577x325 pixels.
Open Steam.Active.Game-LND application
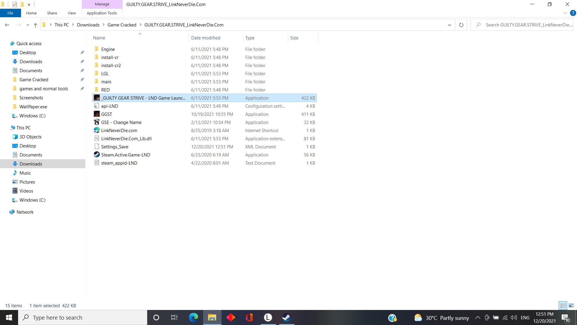[126, 155]
